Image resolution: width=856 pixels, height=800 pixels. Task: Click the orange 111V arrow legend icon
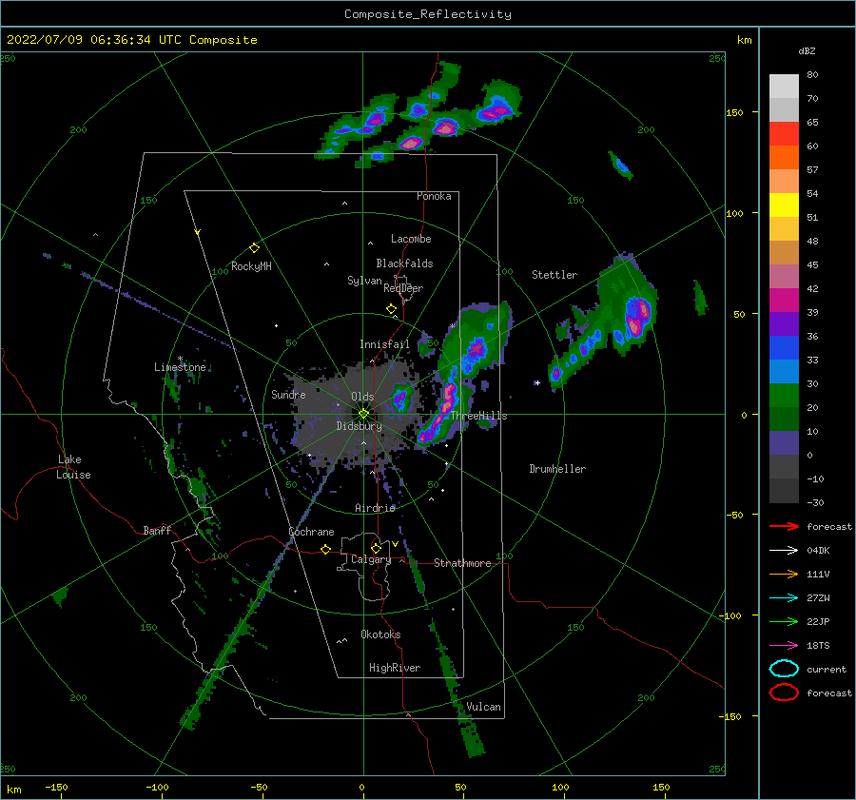coord(784,574)
